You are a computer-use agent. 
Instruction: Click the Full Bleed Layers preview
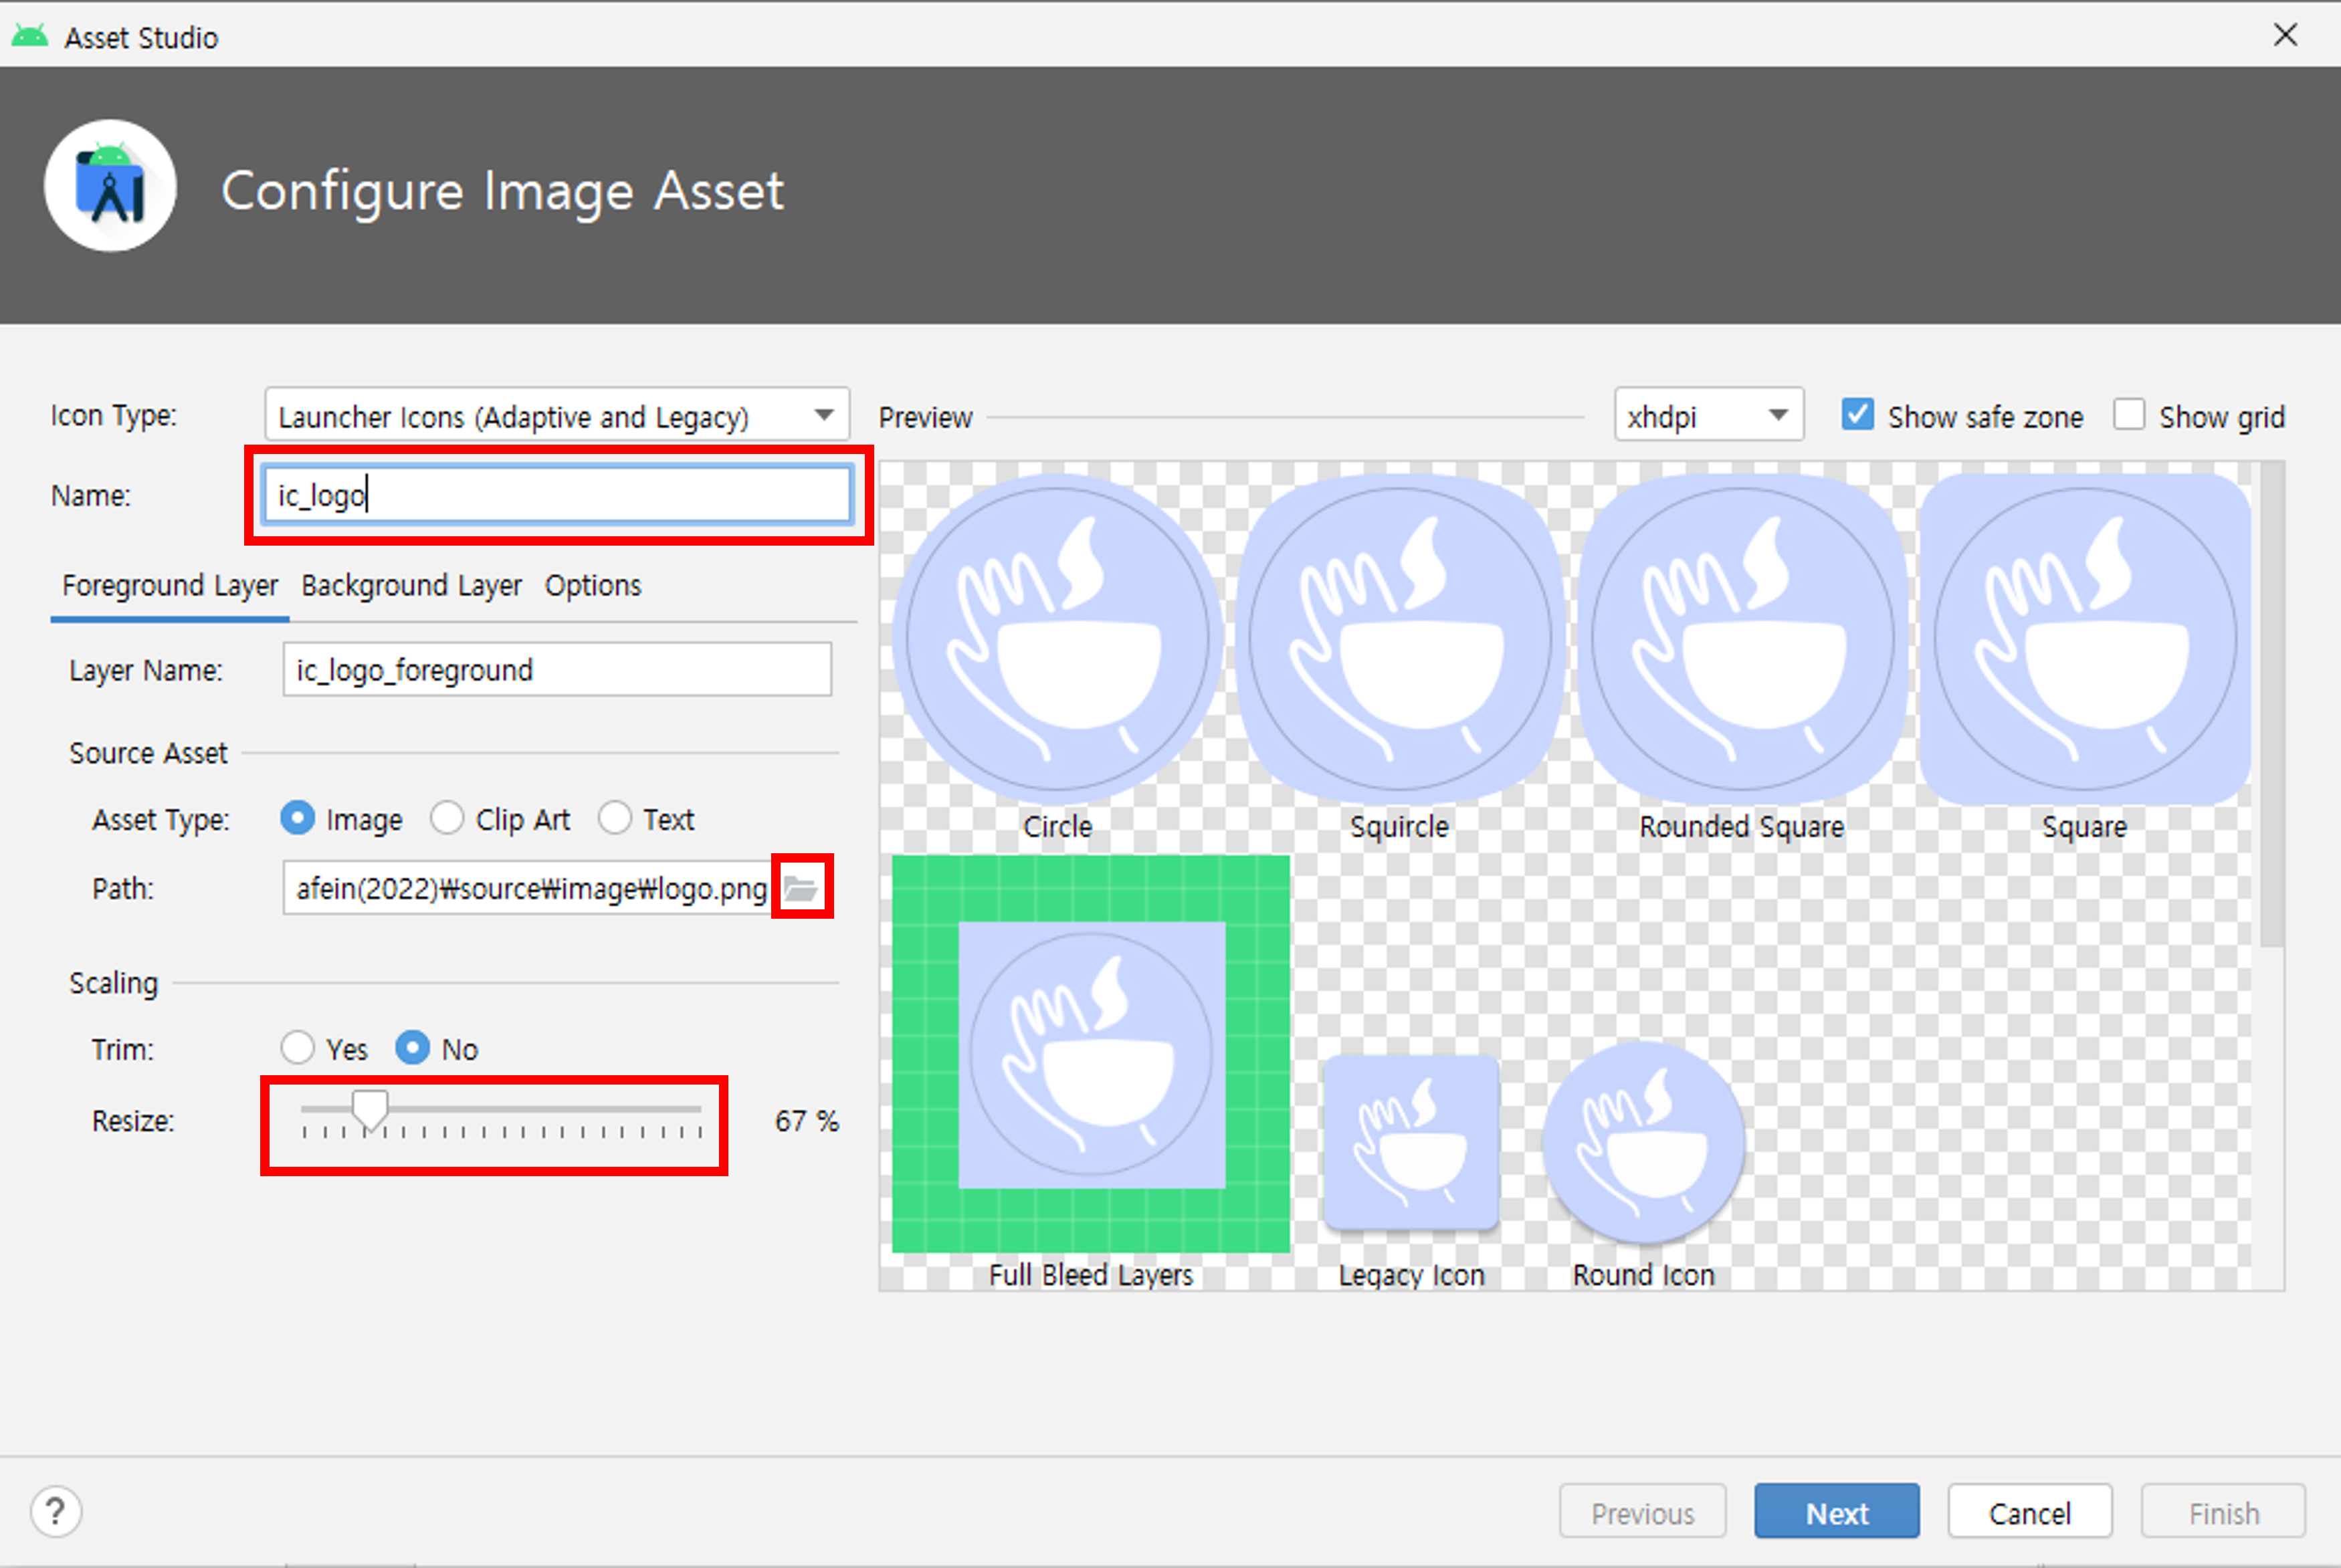point(1091,1054)
